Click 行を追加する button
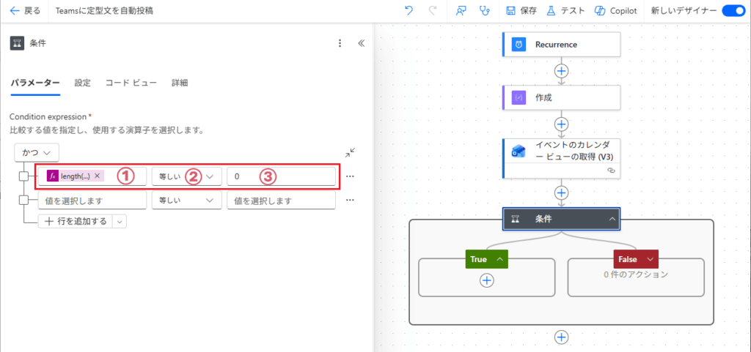 [x=76, y=221]
